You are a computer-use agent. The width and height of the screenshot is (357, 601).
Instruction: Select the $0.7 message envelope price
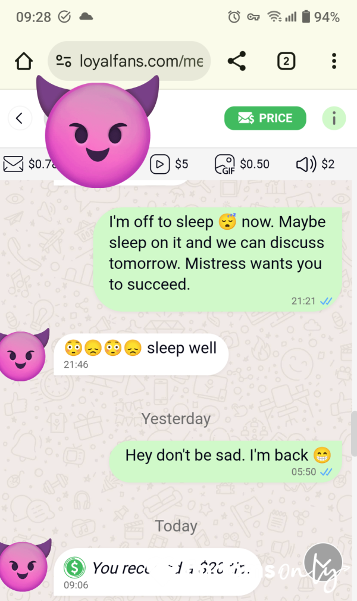tap(27, 164)
